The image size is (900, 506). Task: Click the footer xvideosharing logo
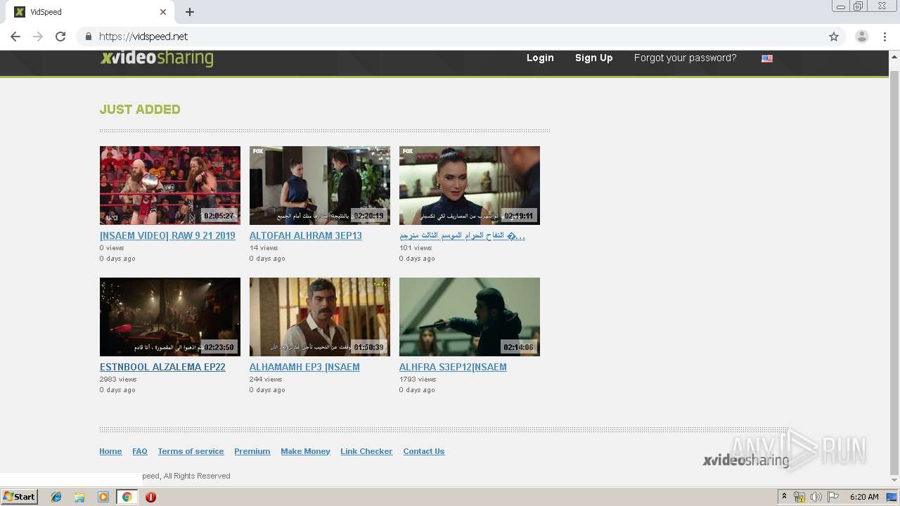click(x=746, y=460)
